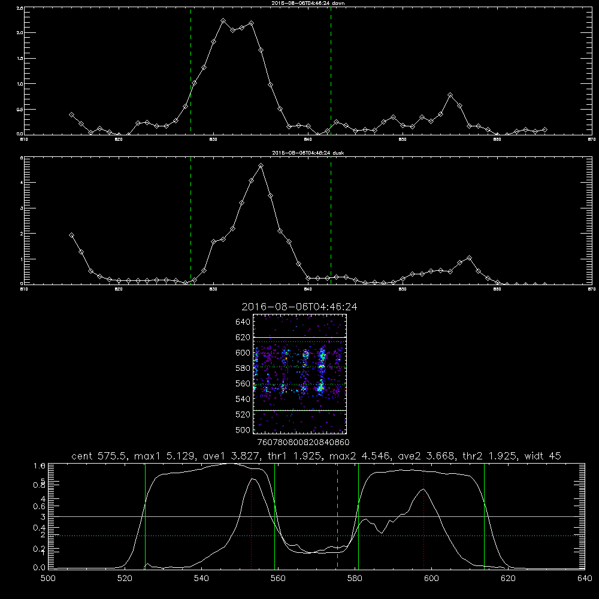Click the x-axis label 580 on bottom plot
Screen dimensions: 599x599
click(355, 579)
